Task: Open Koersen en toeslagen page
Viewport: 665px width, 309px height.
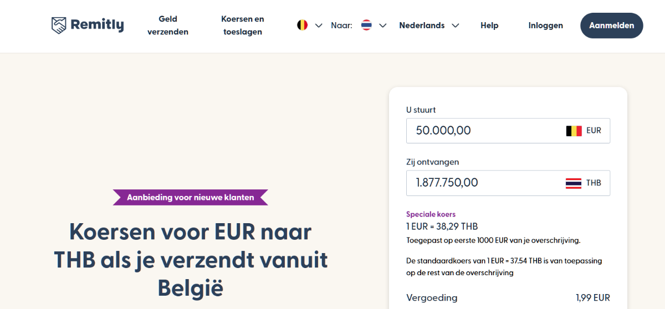Action: (243, 25)
